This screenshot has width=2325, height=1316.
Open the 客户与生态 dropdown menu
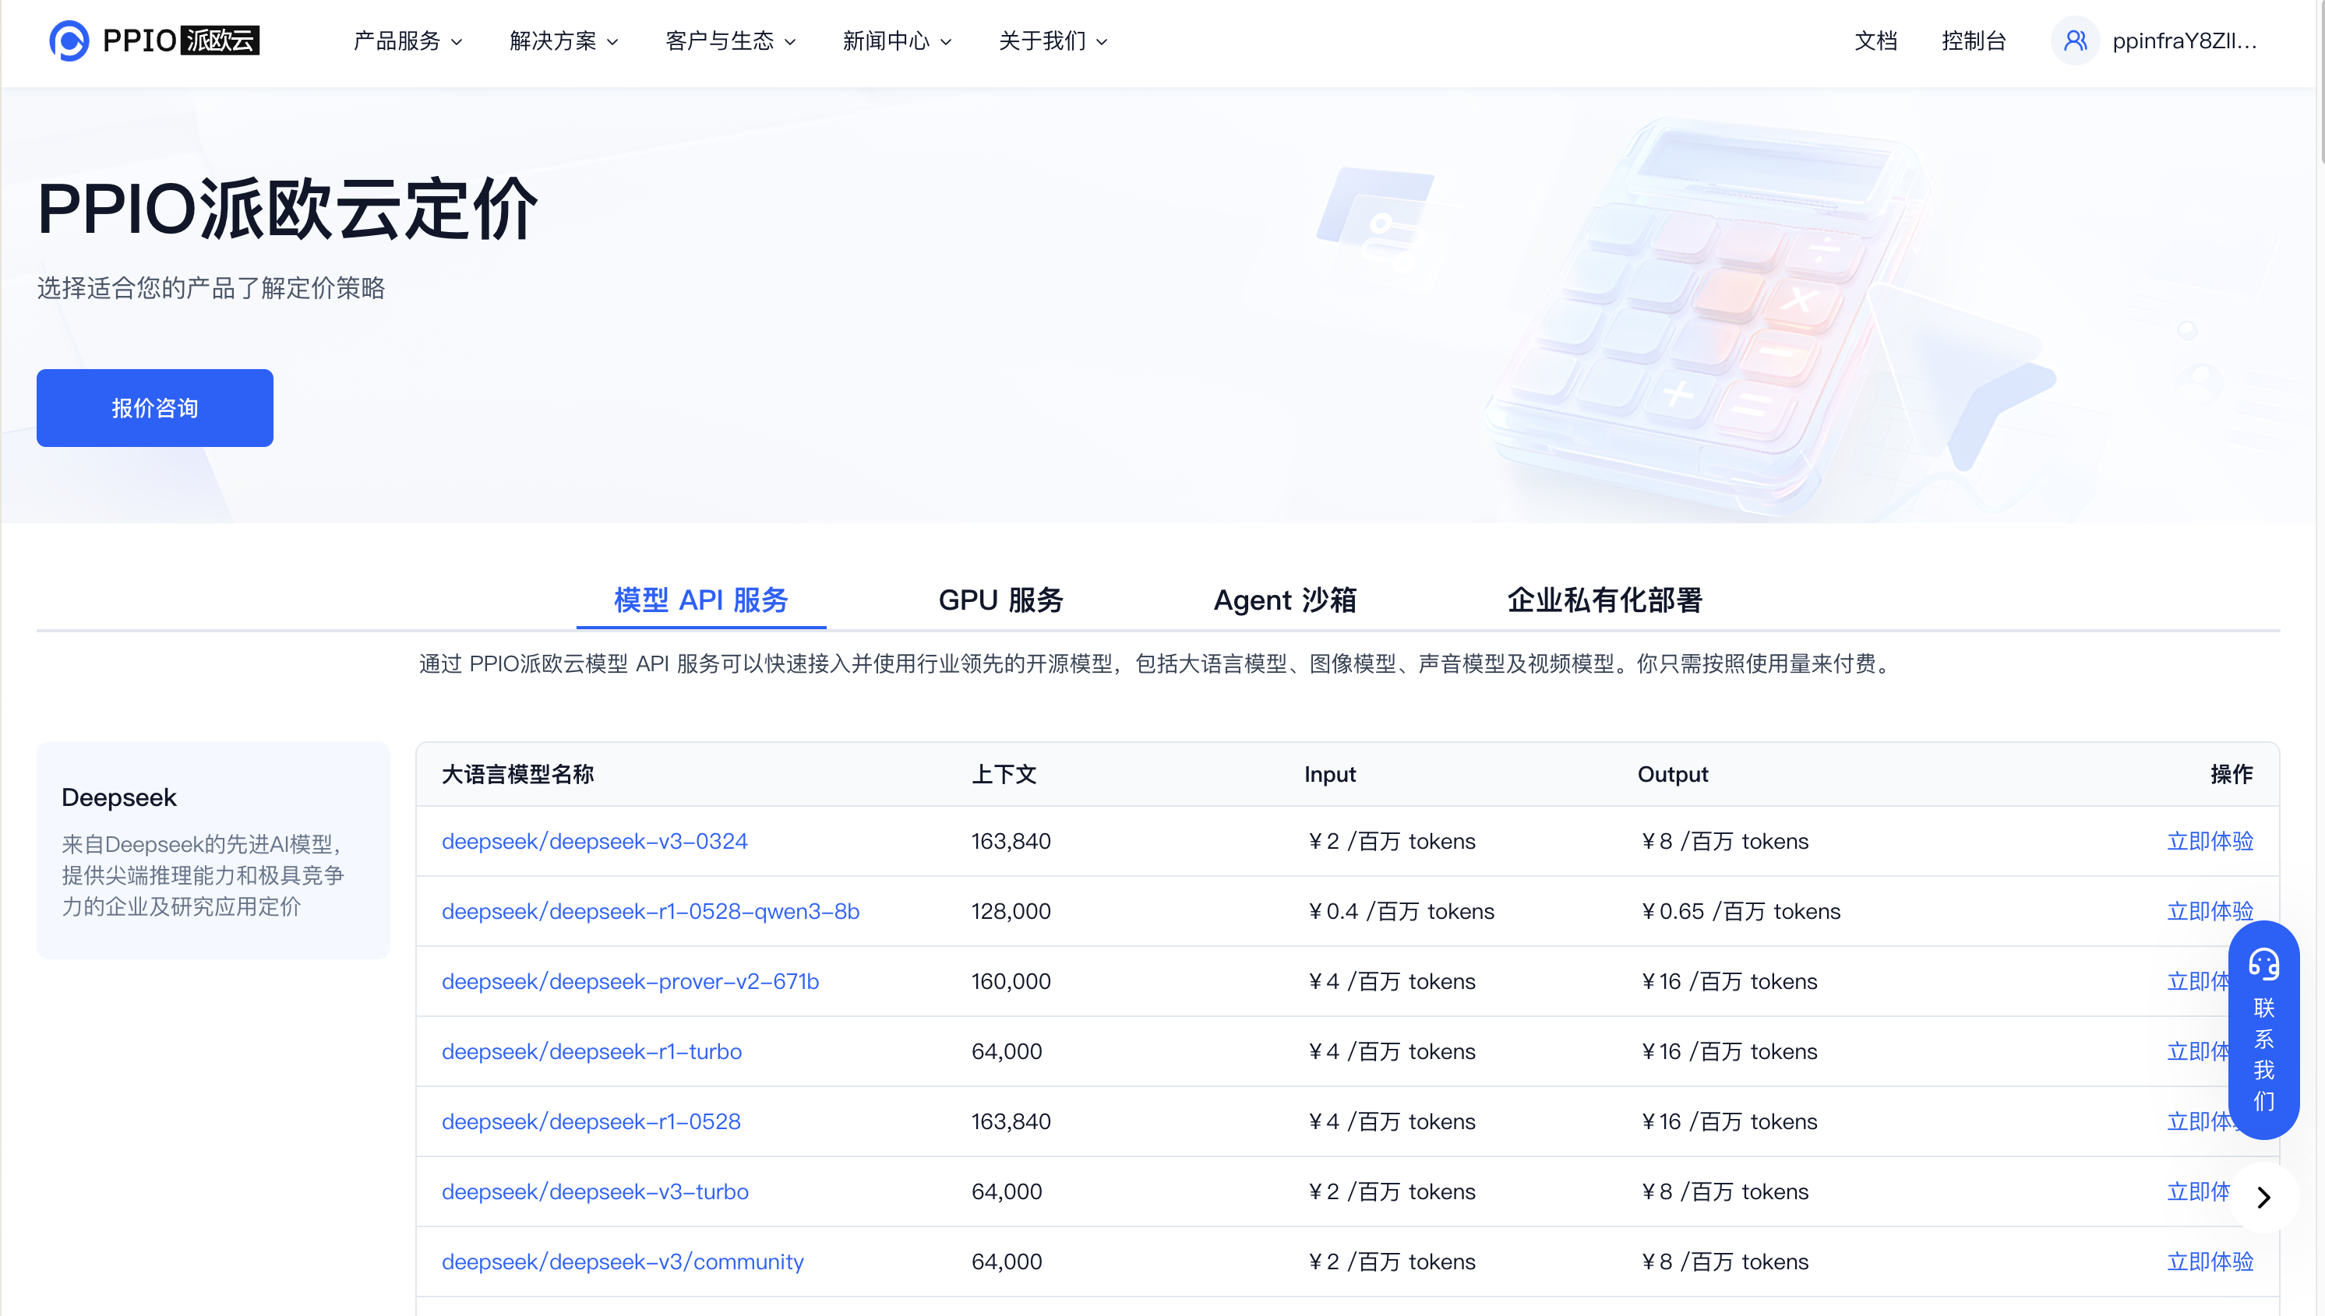tap(730, 40)
